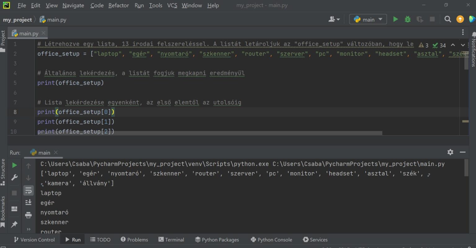Click the wrench icon in Run panel

tap(14, 177)
